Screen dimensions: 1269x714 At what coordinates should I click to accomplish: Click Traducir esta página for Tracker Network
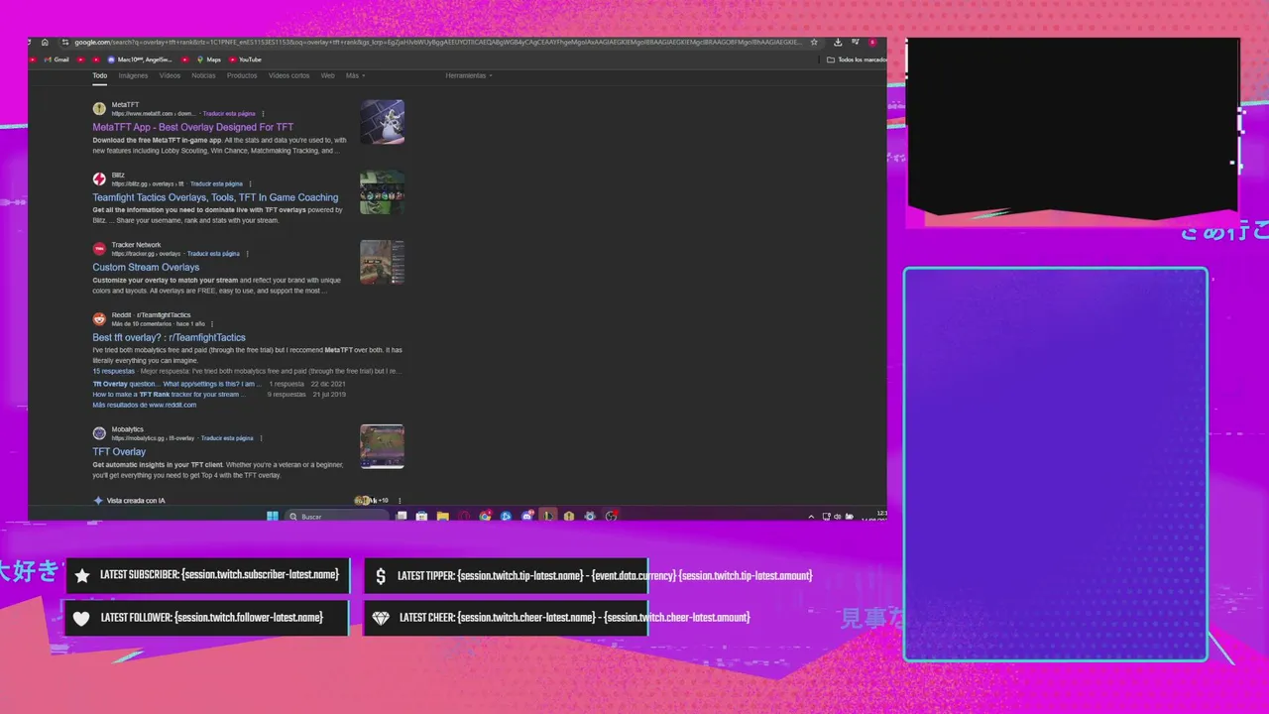click(x=213, y=254)
